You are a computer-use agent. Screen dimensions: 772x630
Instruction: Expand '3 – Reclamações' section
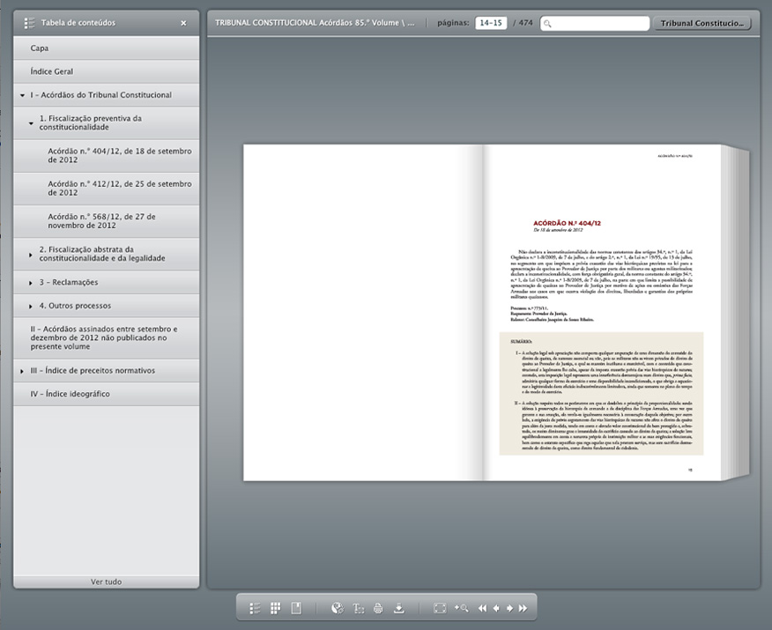pyautogui.click(x=31, y=283)
